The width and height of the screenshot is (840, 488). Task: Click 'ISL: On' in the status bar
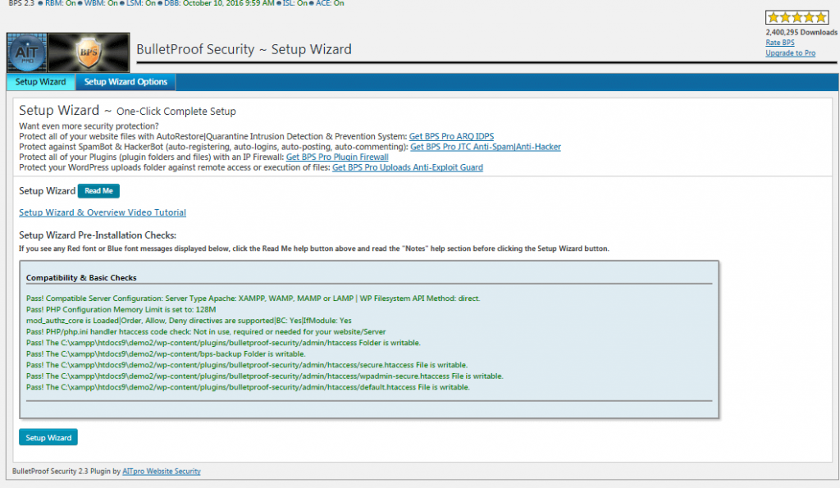tap(295, 3)
